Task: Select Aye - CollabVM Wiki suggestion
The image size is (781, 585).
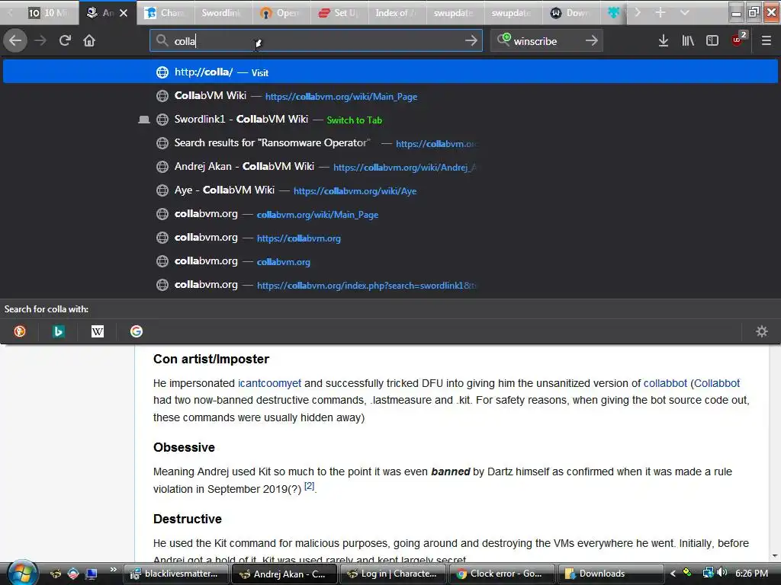Action: pos(390,190)
